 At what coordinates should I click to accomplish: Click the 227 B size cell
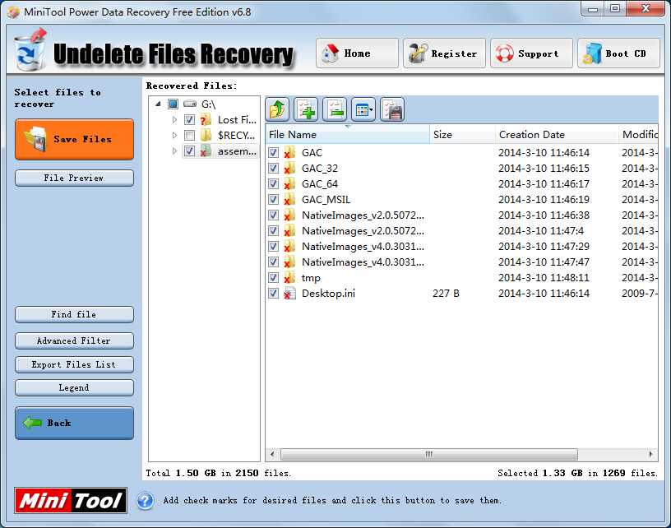pyautogui.click(x=446, y=294)
